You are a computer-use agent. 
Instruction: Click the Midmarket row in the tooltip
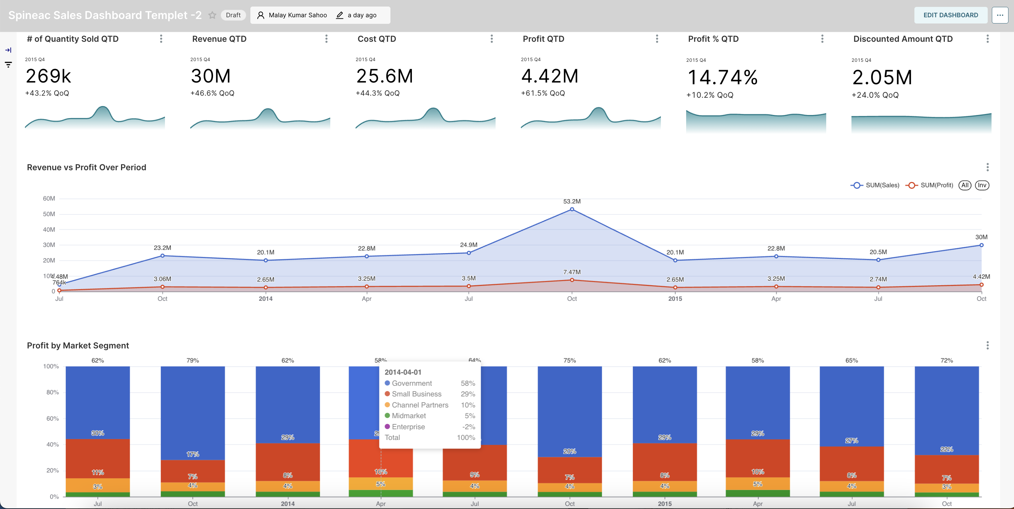[x=430, y=415]
